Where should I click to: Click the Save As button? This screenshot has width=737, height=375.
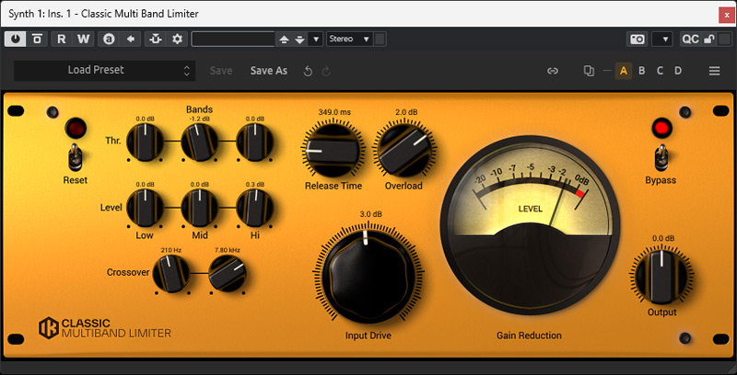[269, 71]
